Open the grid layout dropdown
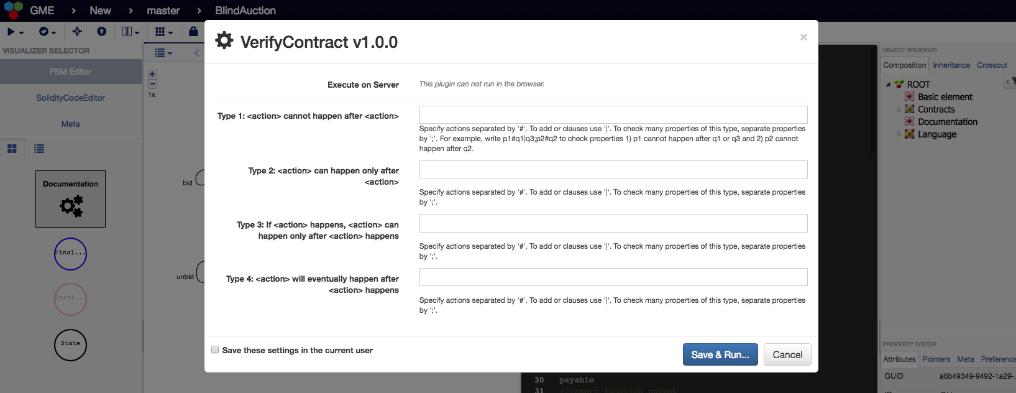 [x=164, y=32]
